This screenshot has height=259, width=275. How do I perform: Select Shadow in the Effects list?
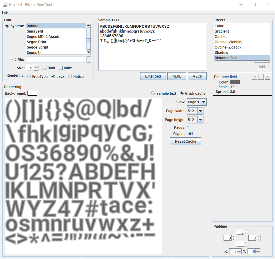pos(221,53)
